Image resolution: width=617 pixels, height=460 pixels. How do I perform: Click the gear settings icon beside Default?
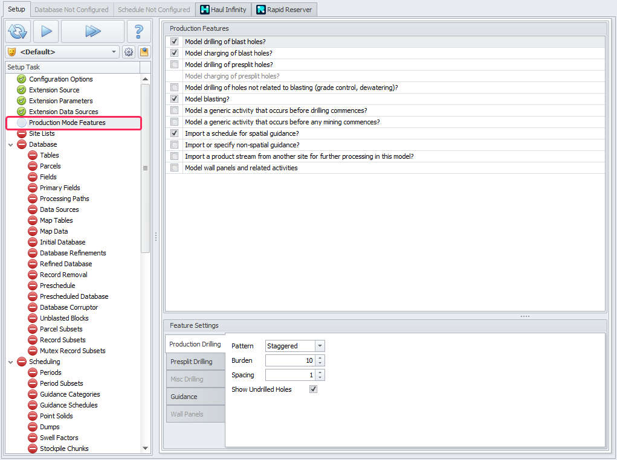click(x=129, y=52)
